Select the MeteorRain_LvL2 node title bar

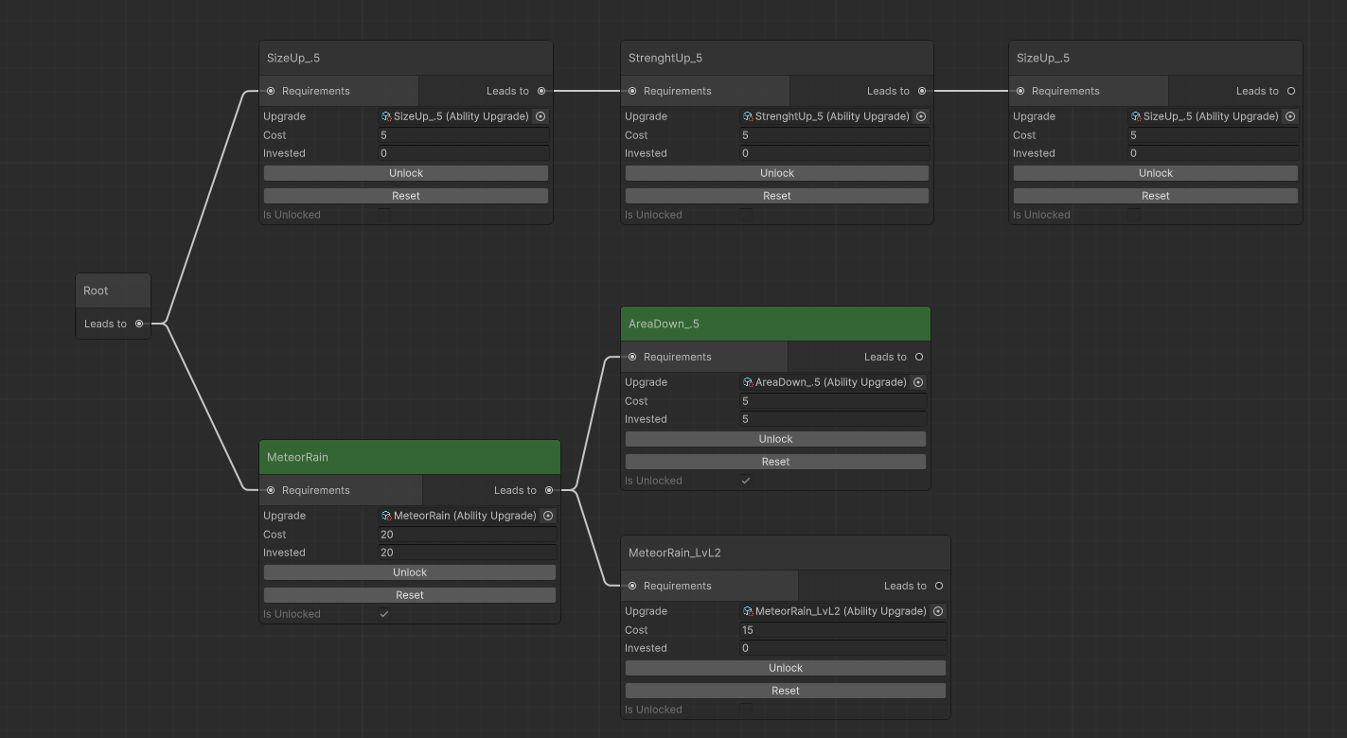pyautogui.click(x=786, y=553)
